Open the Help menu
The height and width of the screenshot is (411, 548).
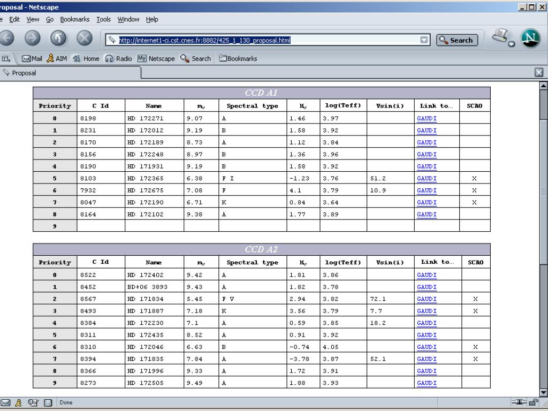click(x=152, y=20)
